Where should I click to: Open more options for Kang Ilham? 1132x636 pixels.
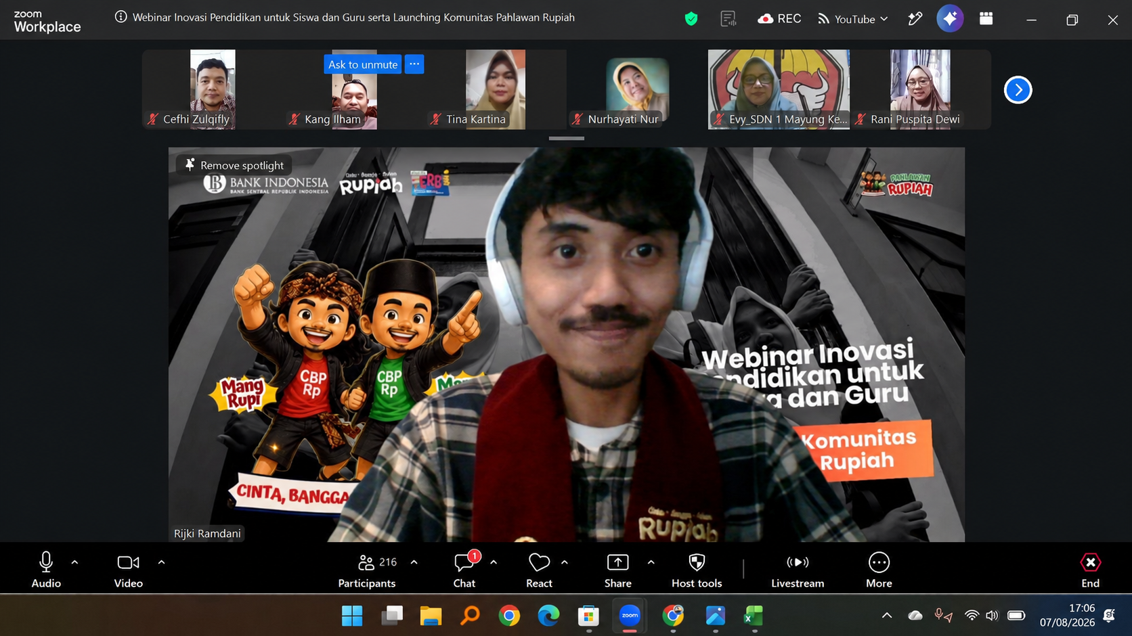point(414,64)
